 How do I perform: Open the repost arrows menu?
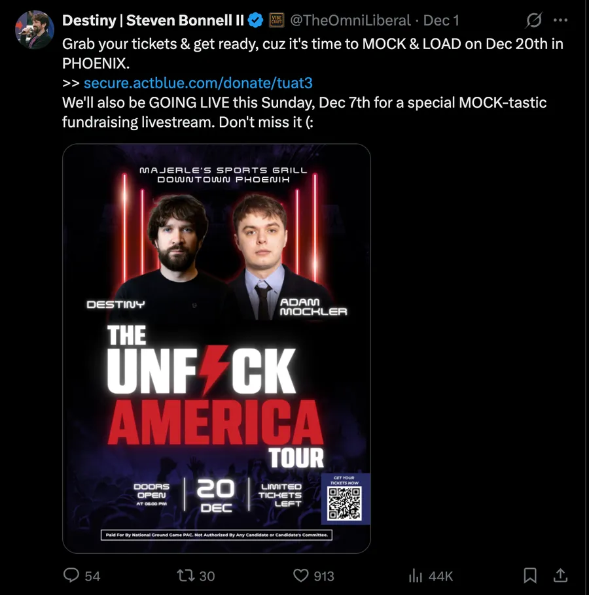point(186,575)
